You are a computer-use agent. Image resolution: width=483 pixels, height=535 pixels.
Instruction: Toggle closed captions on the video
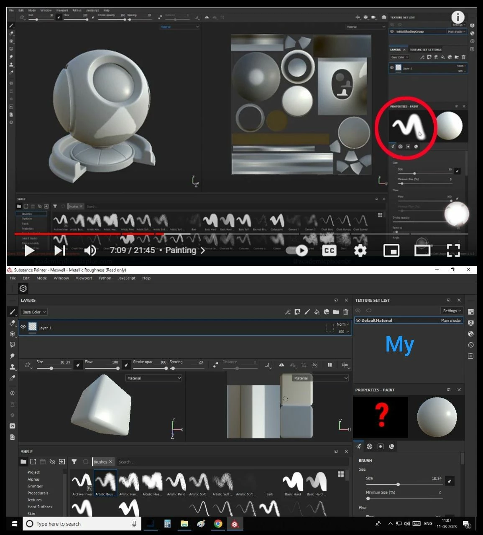point(329,250)
